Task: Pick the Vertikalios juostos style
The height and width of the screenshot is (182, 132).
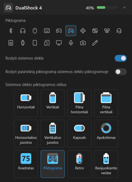Action: 53,133
